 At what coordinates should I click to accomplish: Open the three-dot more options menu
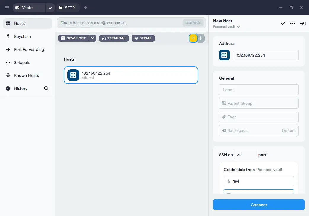[x=292, y=23]
